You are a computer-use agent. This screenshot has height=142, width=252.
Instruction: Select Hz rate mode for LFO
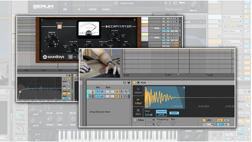(219, 120)
